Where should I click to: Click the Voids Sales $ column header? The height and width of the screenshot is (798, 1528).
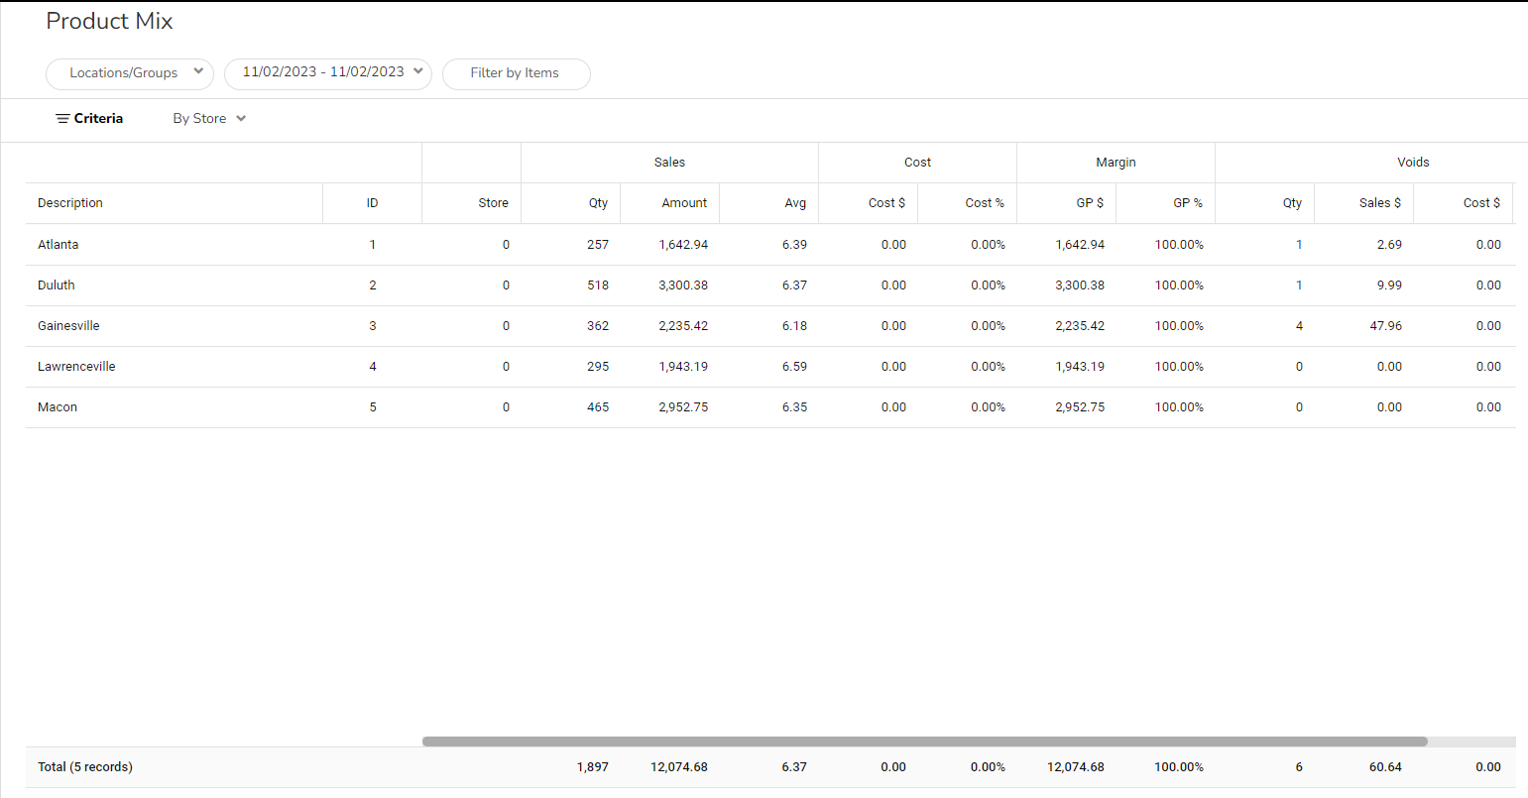point(1379,203)
